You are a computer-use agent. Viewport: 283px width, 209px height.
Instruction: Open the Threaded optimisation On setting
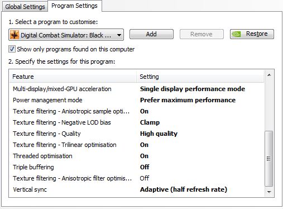coord(144,156)
